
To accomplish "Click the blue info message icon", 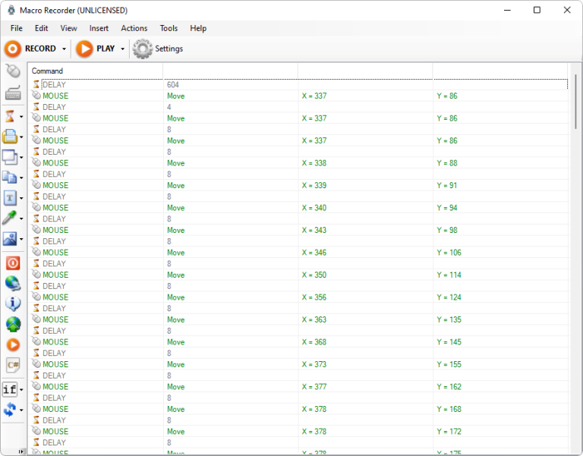I will click(x=13, y=303).
